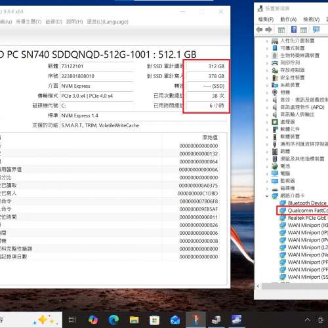328x328 pixels.
Task: Open 檢視(V) menu in Device Manager
Action: (x=312, y=20)
